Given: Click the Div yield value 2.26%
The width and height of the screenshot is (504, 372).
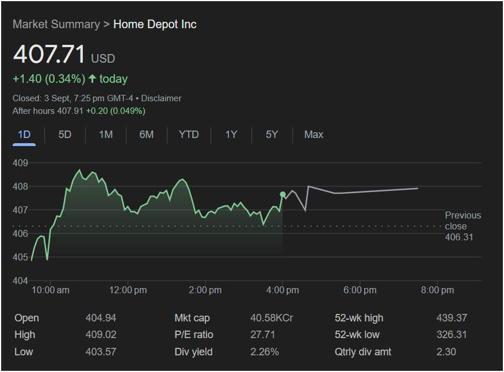Looking at the screenshot, I should (265, 352).
